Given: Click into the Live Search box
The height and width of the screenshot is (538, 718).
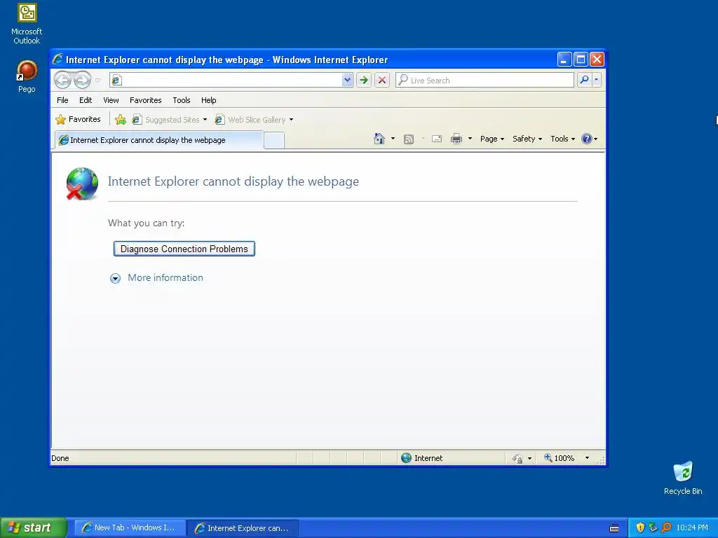Looking at the screenshot, I should pos(485,80).
